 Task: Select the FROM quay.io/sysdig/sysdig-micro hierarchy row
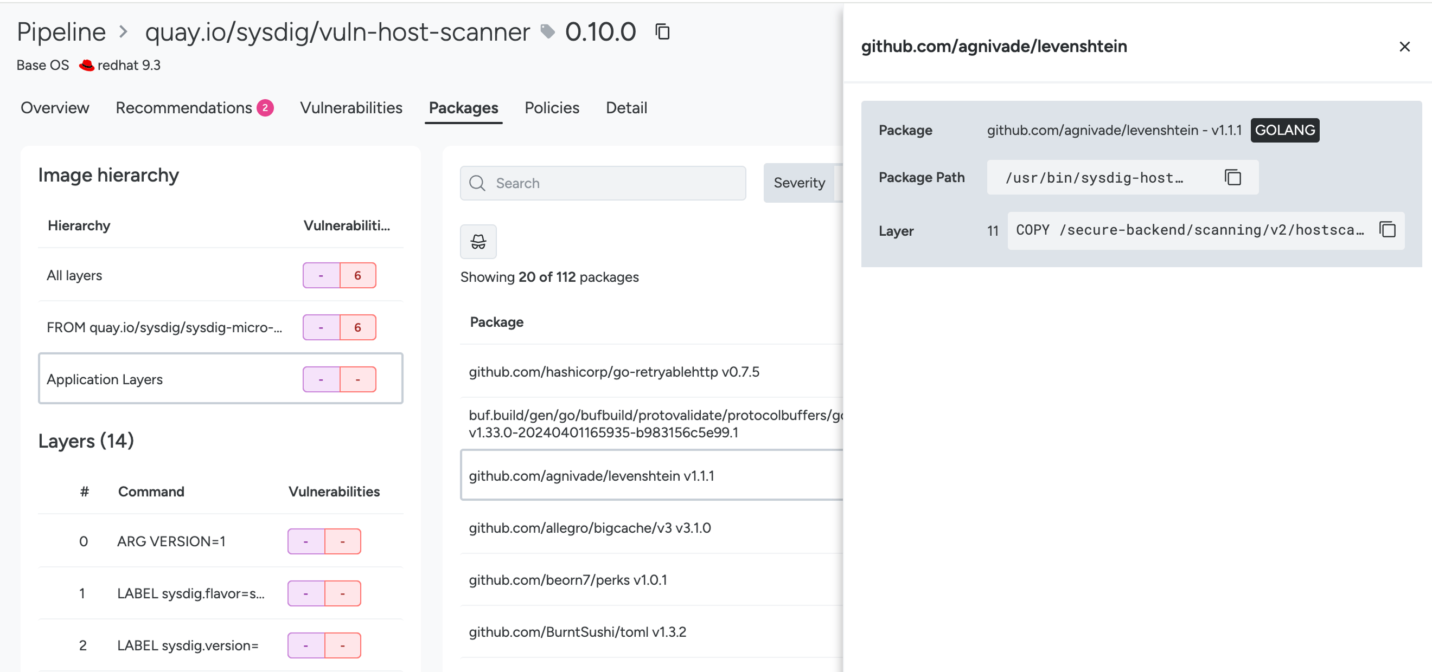point(164,327)
